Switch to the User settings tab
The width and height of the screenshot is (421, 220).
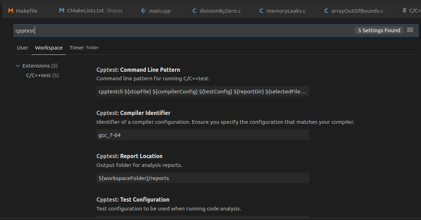[22, 47]
